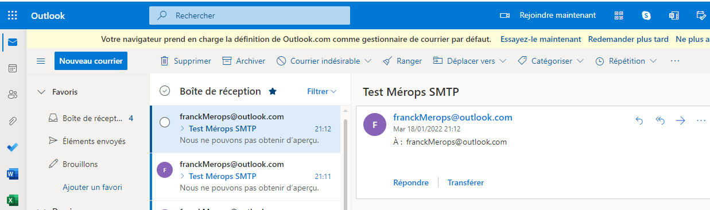Click the Archiver box icon
Image resolution: width=710 pixels, height=210 pixels.
click(227, 61)
